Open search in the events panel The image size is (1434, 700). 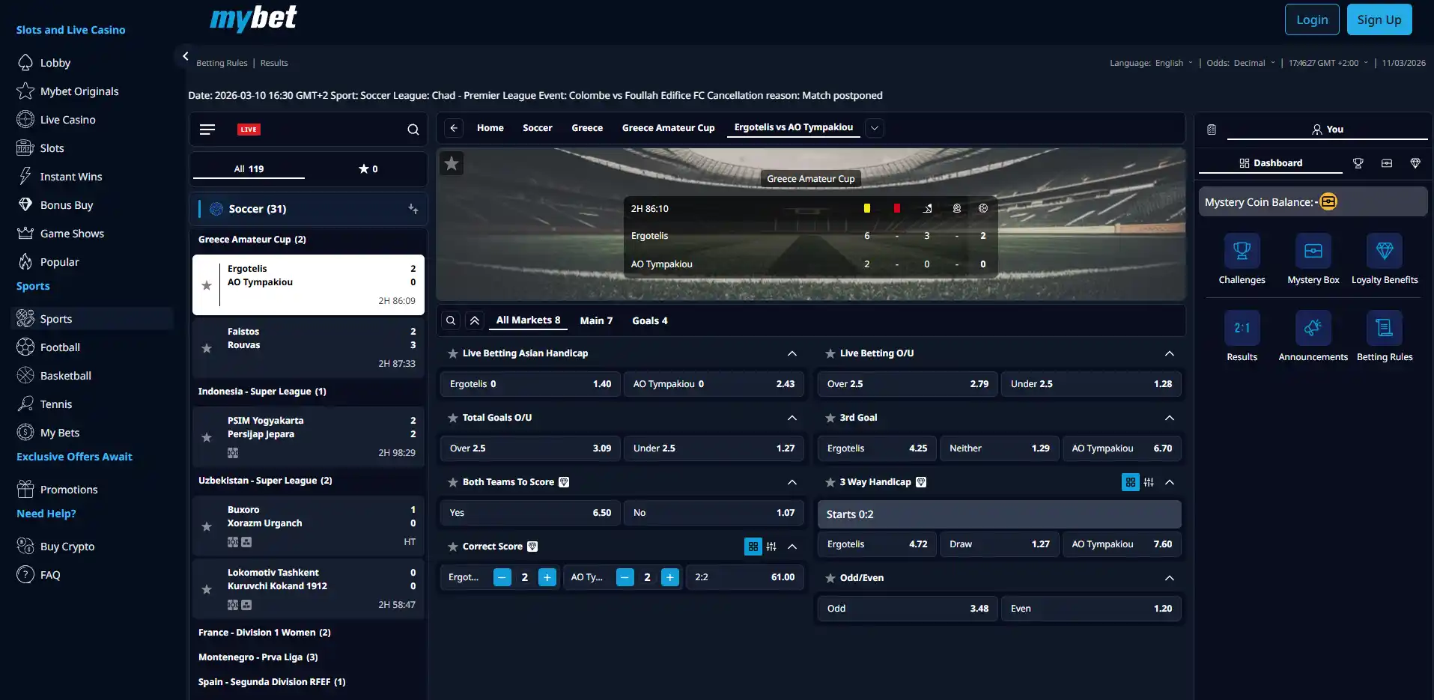click(x=413, y=130)
